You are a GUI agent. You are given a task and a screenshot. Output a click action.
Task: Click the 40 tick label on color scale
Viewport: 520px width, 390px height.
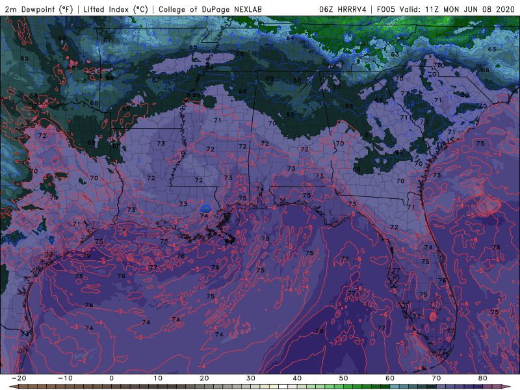297,378
